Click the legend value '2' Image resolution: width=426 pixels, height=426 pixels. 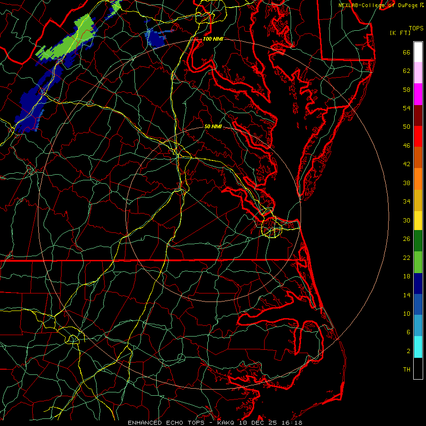[408, 351]
